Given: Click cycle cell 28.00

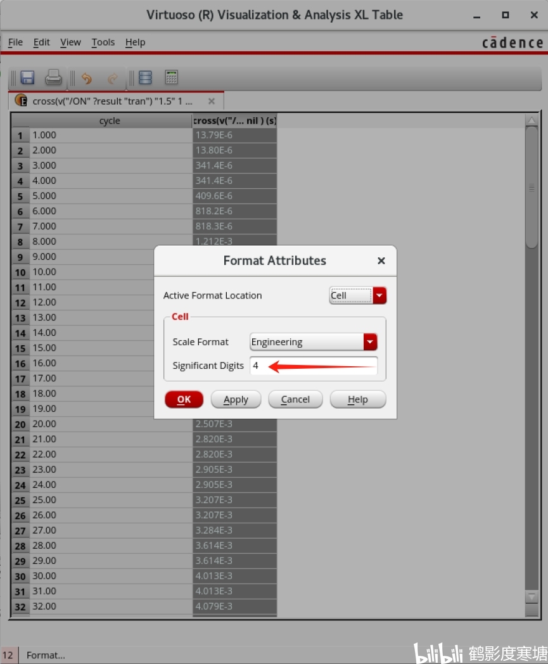Looking at the screenshot, I should pyautogui.click(x=110, y=546).
